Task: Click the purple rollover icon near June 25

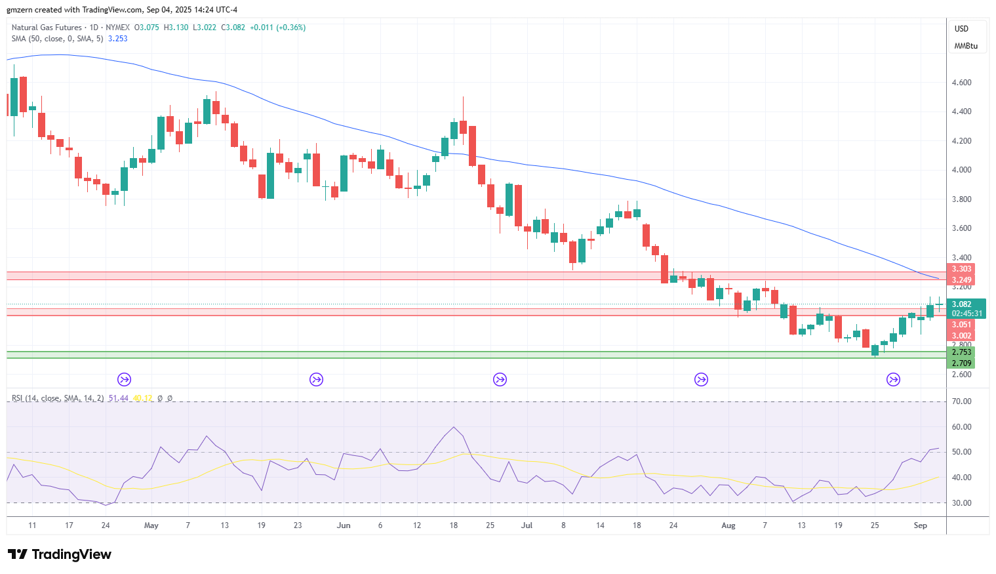Action: click(500, 379)
